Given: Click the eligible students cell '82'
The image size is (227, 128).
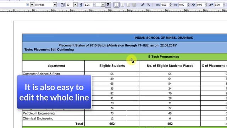Looking at the screenshot, I should [x=112, y=94].
